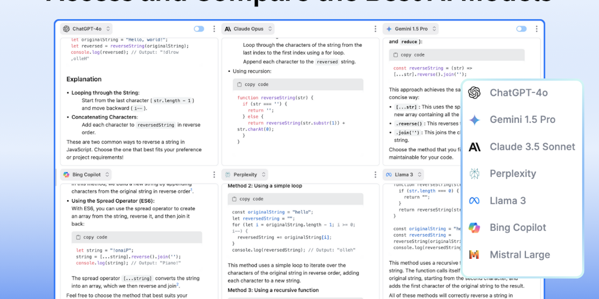Click 'Using the Spread Operator (ES6):' text
The height and width of the screenshot is (299, 599).
pyautogui.click(x=113, y=201)
